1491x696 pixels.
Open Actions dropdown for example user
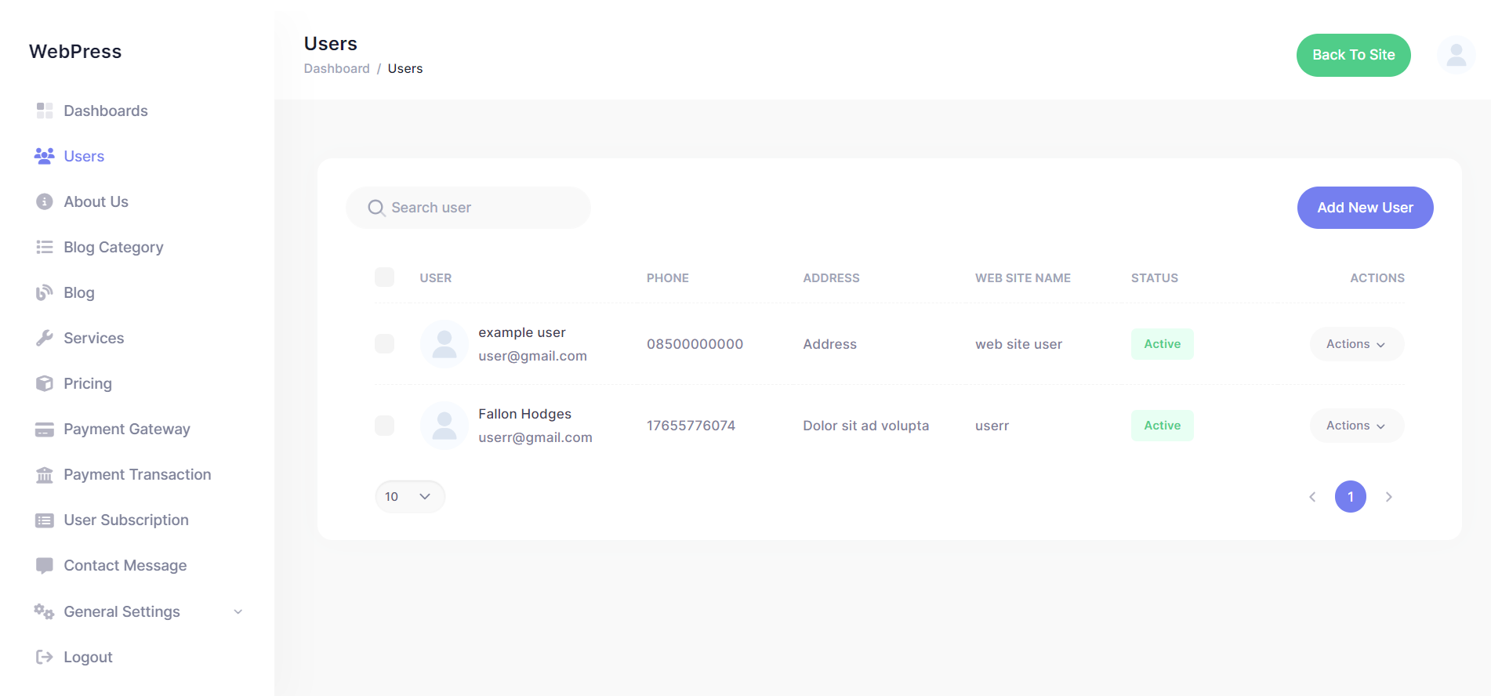click(x=1356, y=344)
